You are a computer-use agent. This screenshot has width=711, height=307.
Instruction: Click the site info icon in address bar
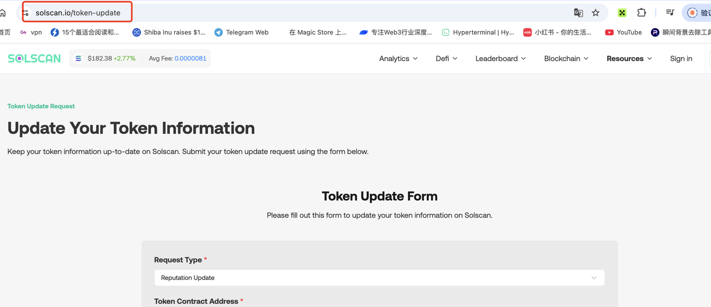tap(26, 13)
